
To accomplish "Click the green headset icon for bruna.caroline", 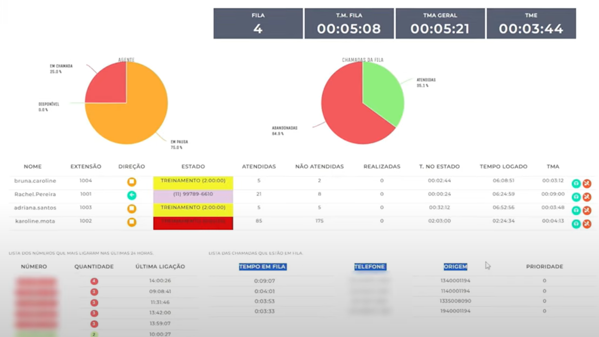I will click(576, 184).
